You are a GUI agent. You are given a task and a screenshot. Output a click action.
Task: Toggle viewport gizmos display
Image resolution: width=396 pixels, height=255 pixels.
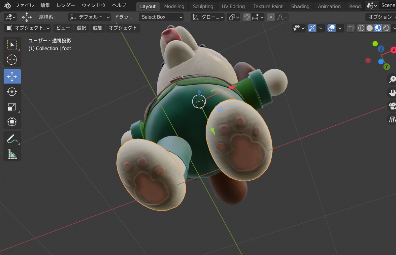coord(312,28)
